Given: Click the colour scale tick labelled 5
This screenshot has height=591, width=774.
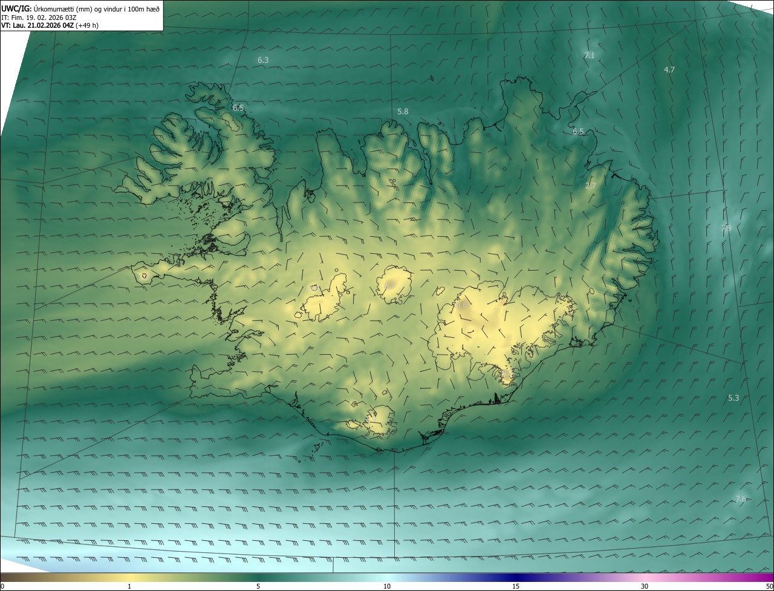Looking at the screenshot, I should [258, 586].
